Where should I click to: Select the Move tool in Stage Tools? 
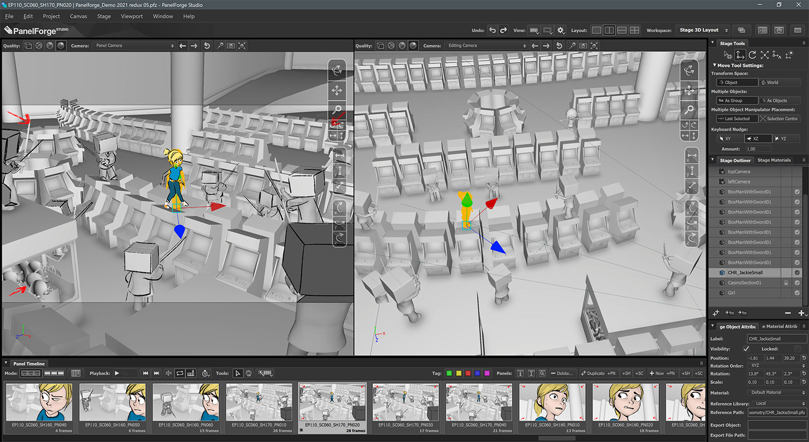(x=740, y=54)
